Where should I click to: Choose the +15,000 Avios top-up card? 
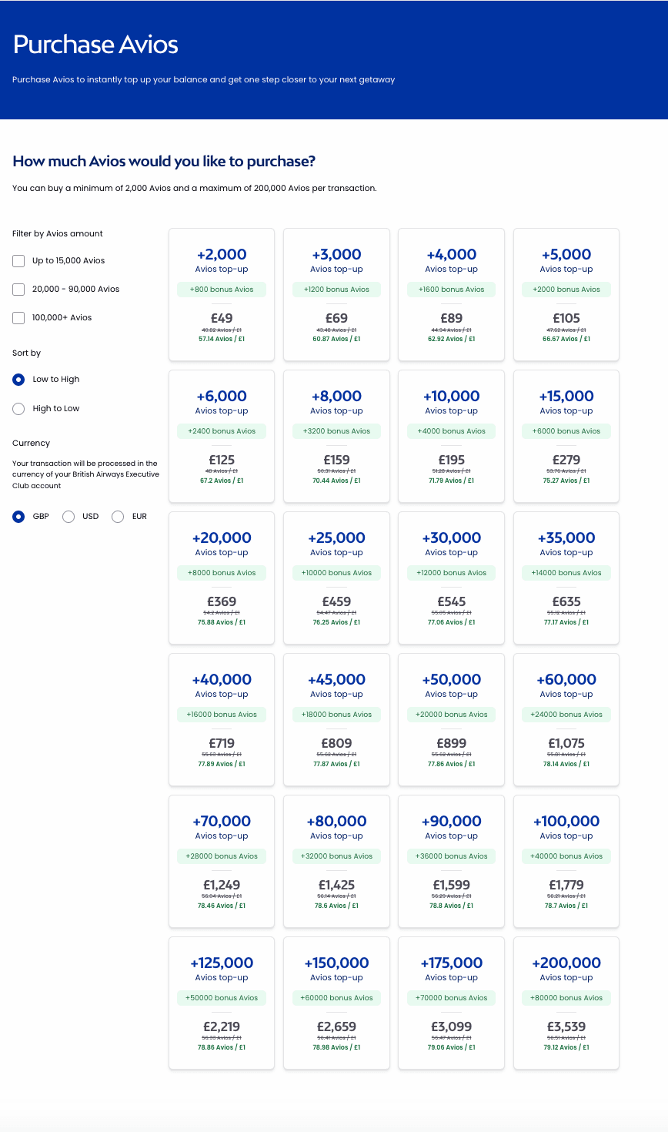pyautogui.click(x=566, y=436)
